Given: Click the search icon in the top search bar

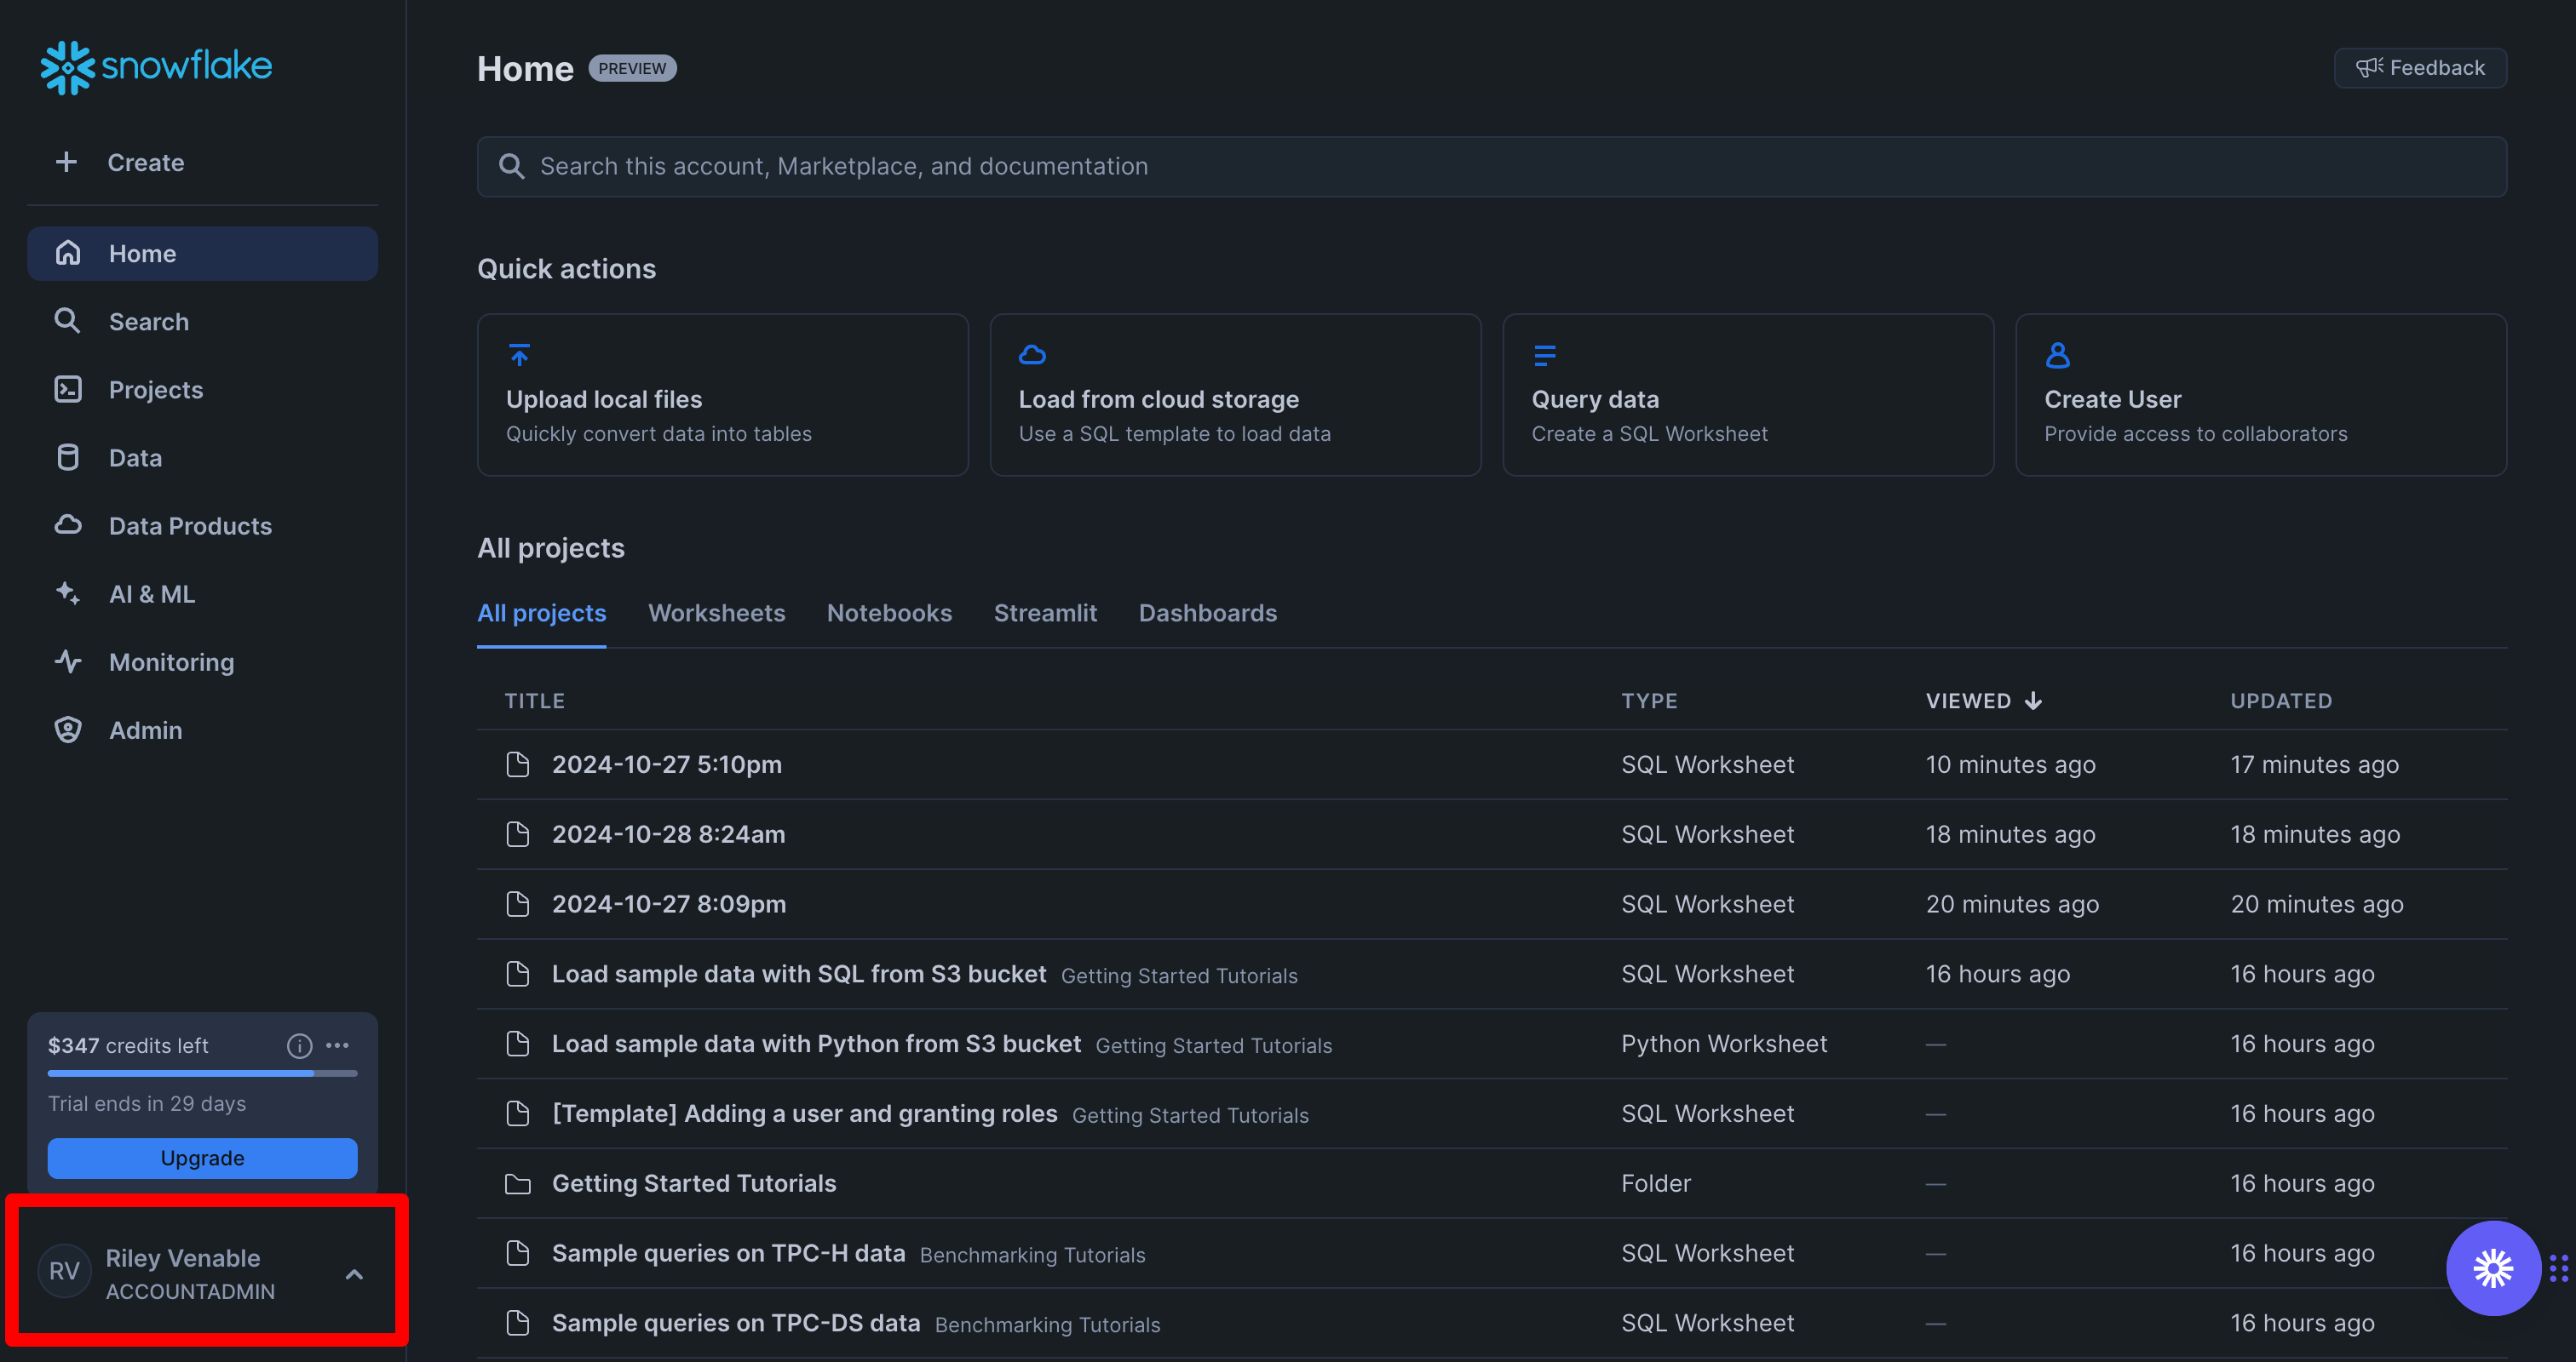Looking at the screenshot, I should 512,166.
